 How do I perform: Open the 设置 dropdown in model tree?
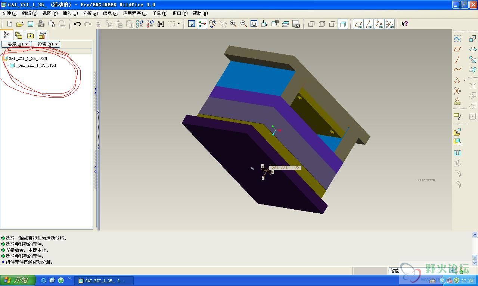pos(46,44)
